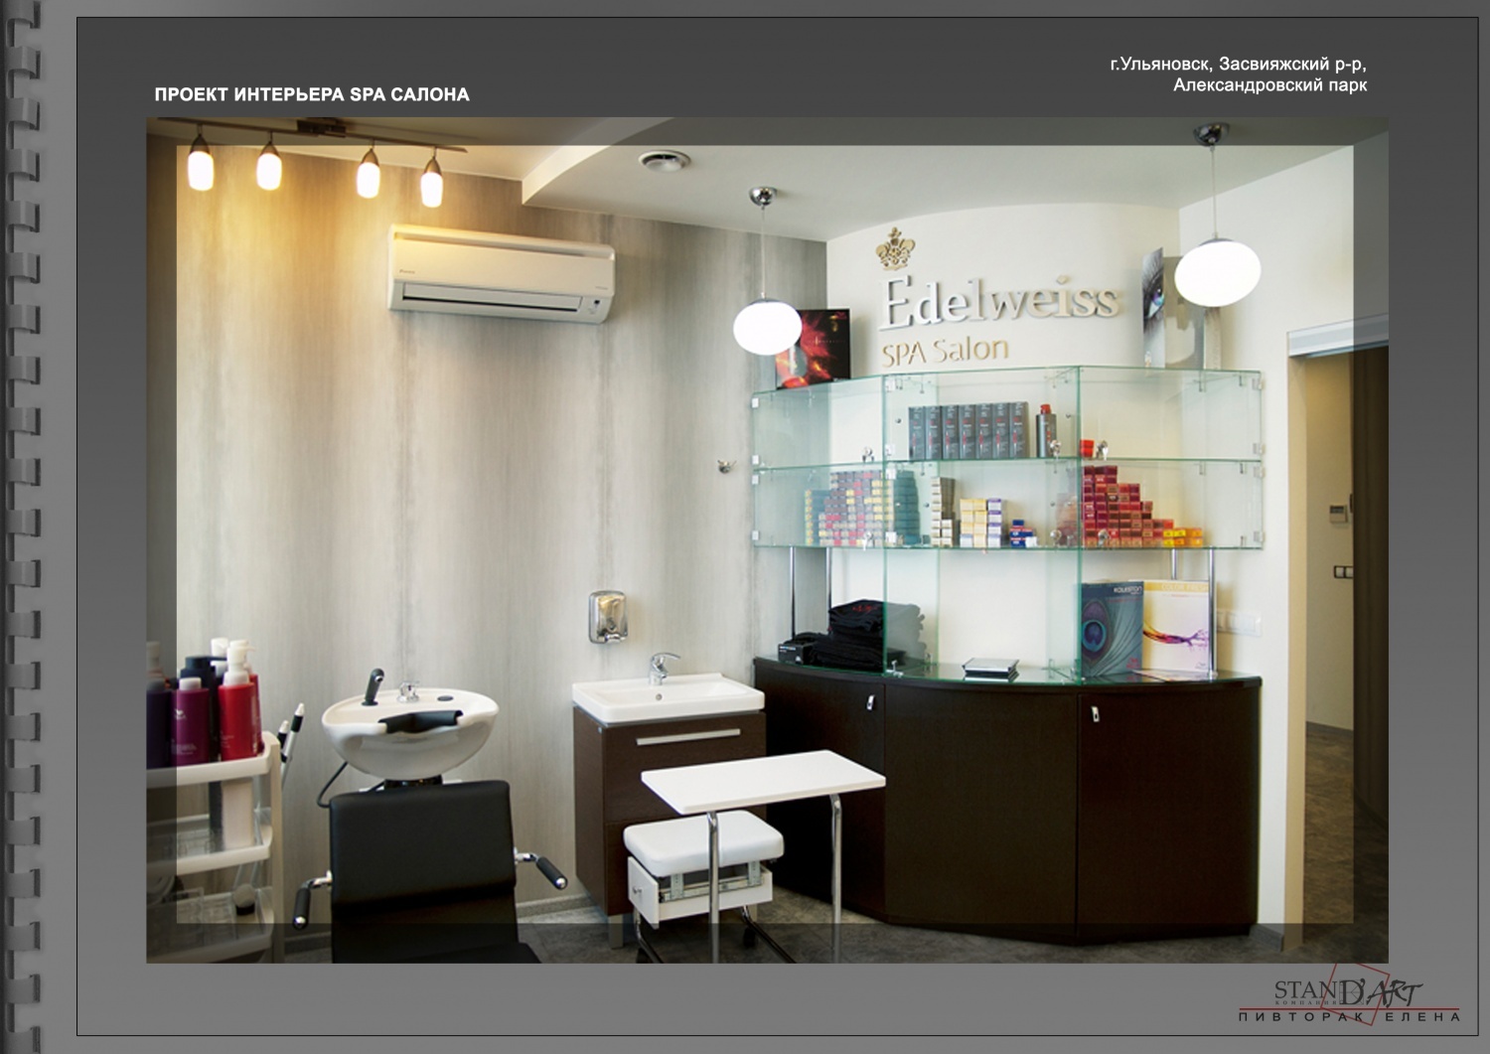Click the text "Александровский парк"
1490x1054 pixels.
pos(1269,85)
